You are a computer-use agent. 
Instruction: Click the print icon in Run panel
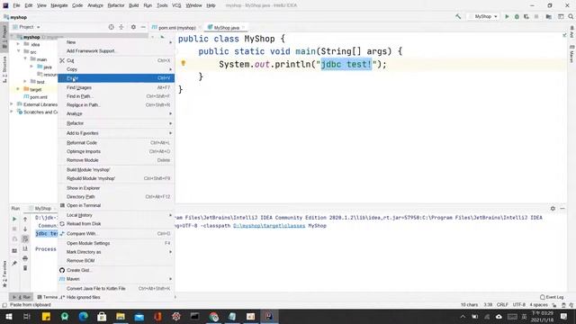tap(25, 258)
